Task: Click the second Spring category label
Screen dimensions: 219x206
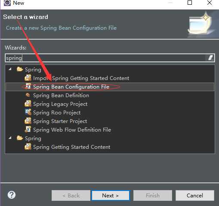Action: tap(33, 138)
